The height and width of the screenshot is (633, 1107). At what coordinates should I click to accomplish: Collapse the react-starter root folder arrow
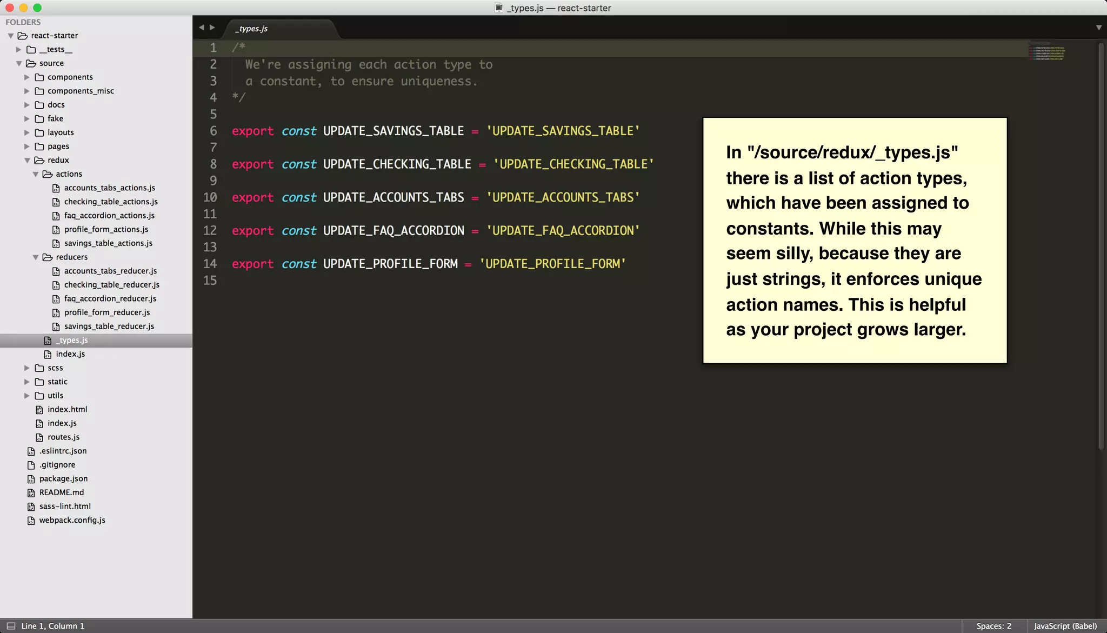(x=11, y=36)
